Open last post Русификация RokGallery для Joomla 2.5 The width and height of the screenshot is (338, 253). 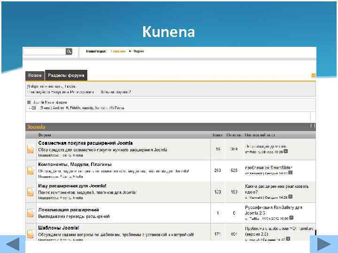click(274, 210)
